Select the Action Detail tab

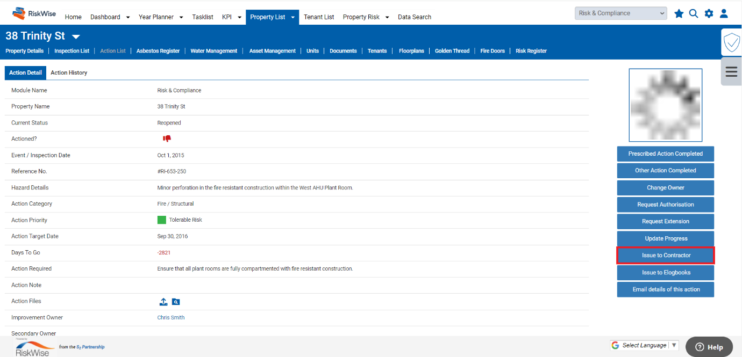(25, 72)
